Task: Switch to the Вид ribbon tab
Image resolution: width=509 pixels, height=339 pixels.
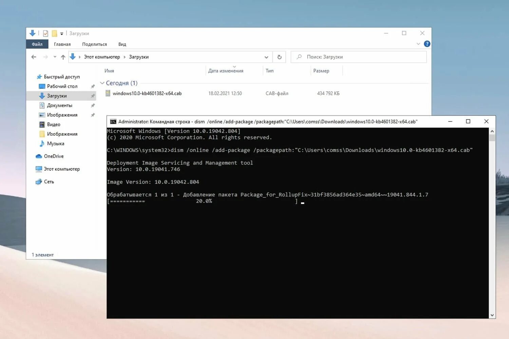Action: (x=122, y=44)
